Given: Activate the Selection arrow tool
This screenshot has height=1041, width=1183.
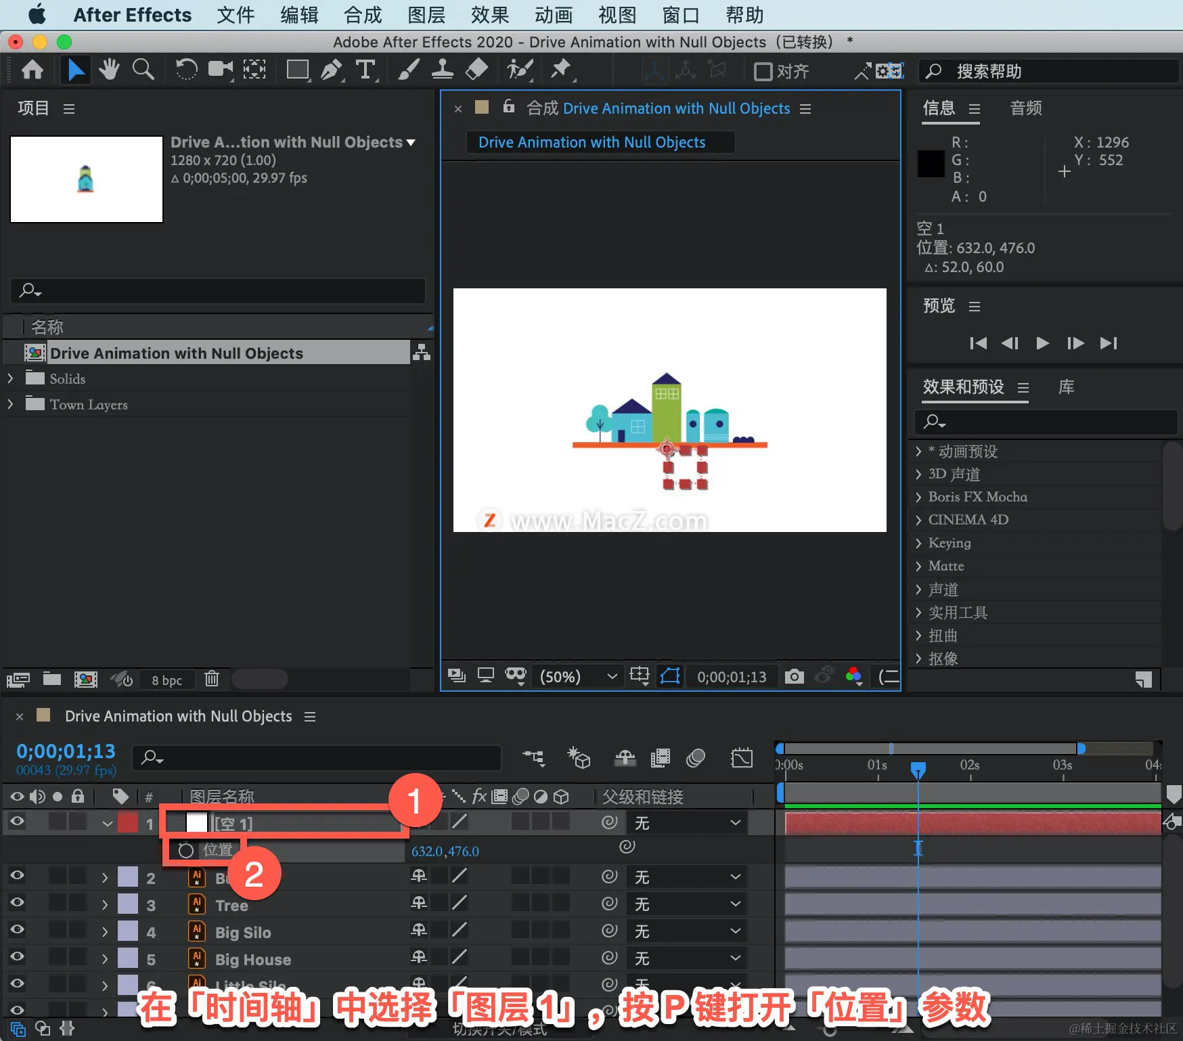Looking at the screenshot, I should click(x=75, y=70).
